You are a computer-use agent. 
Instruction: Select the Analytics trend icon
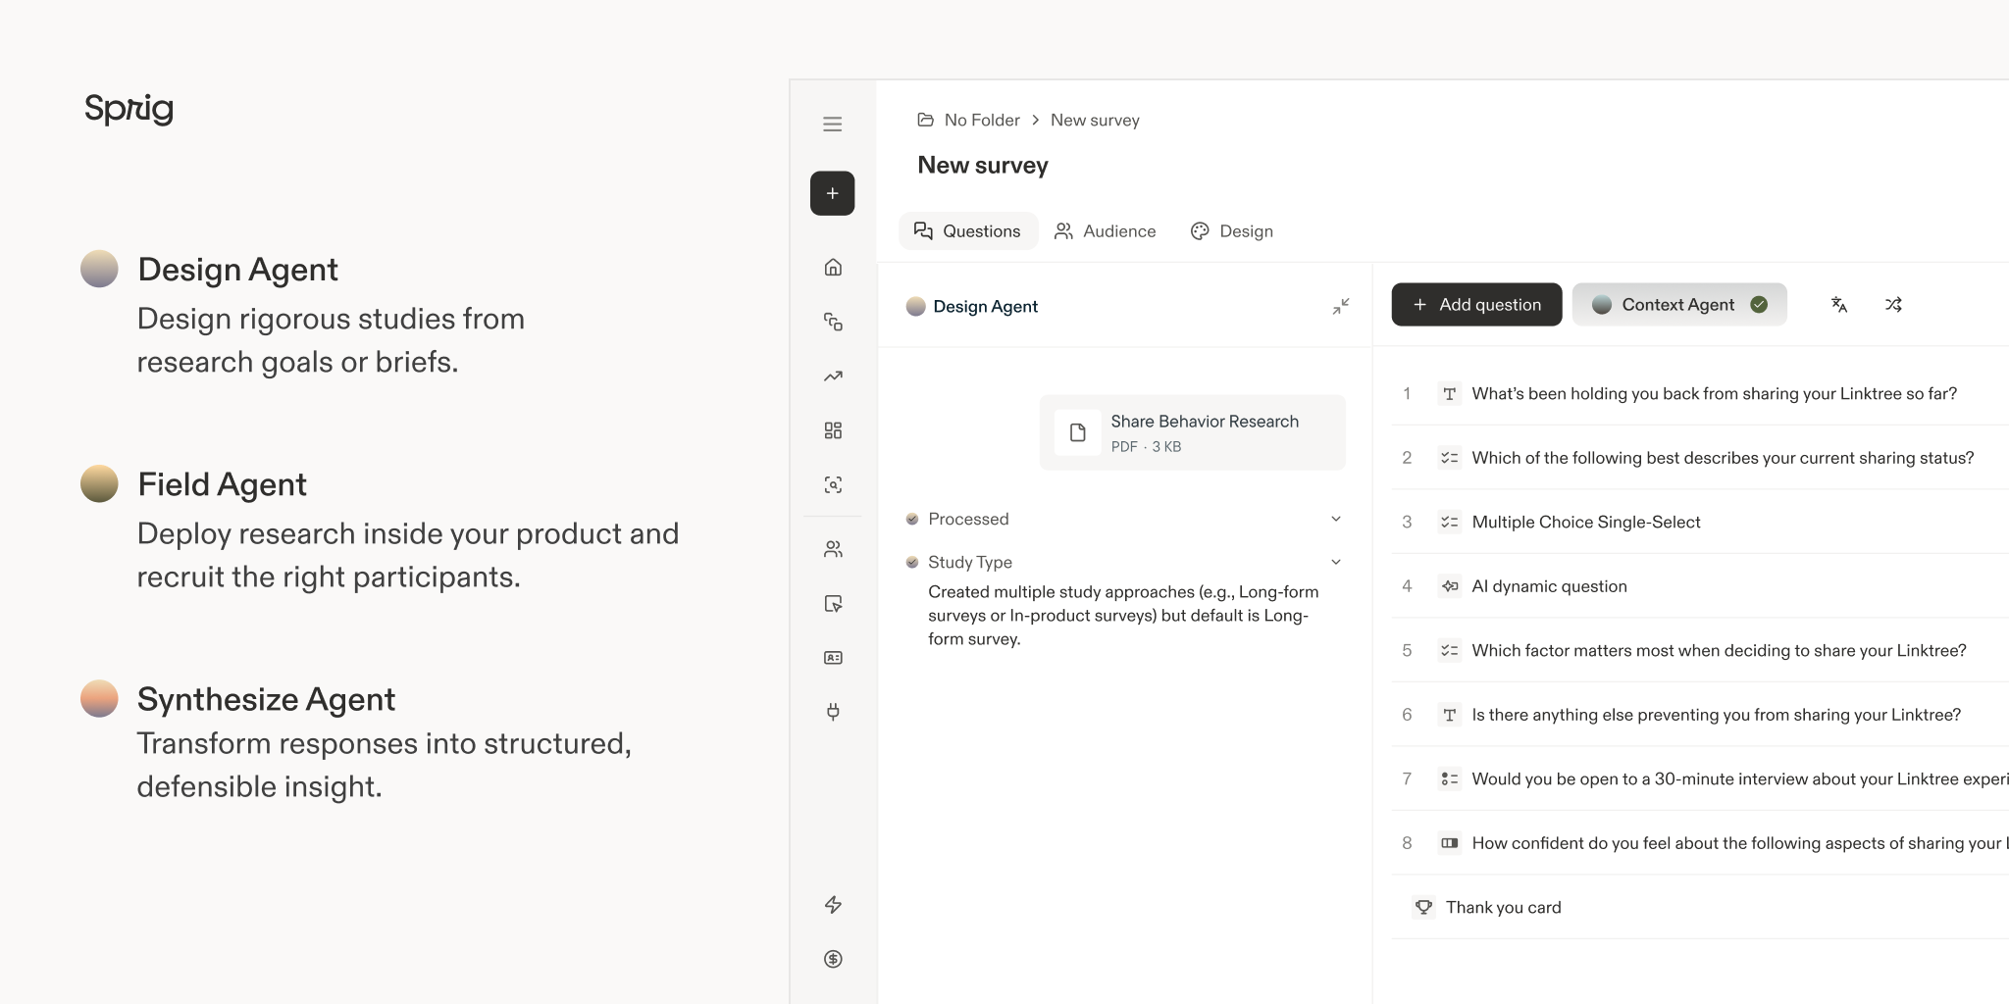[832, 376]
